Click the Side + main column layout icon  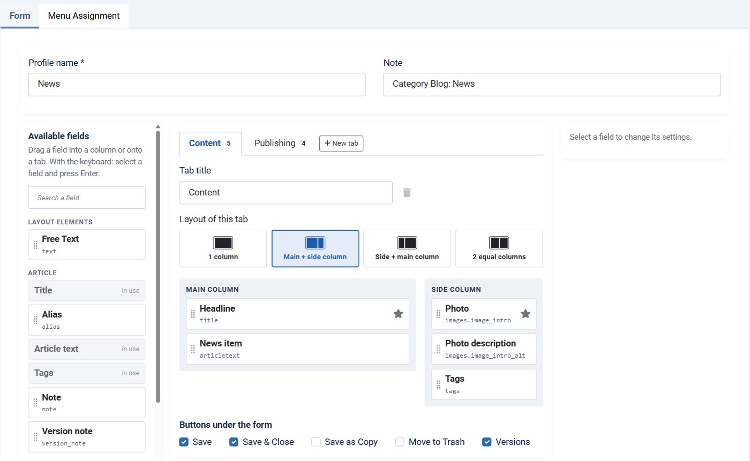pyautogui.click(x=407, y=243)
